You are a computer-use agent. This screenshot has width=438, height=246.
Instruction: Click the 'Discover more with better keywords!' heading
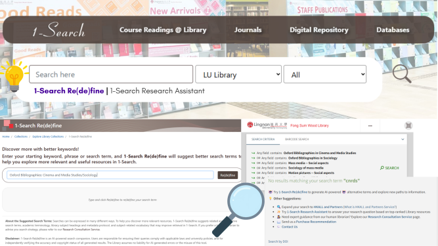[41, 149]
